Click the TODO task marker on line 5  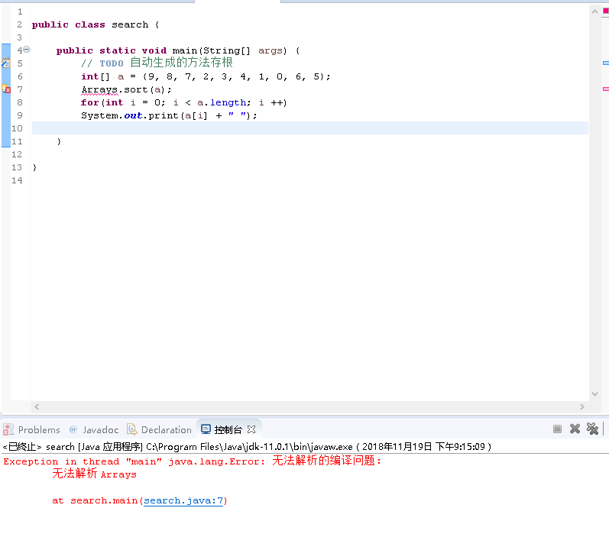[6, 63]
